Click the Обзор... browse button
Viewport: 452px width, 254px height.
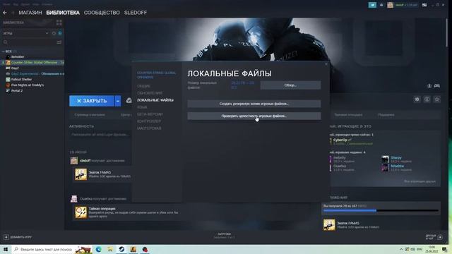tap(290, 85)
